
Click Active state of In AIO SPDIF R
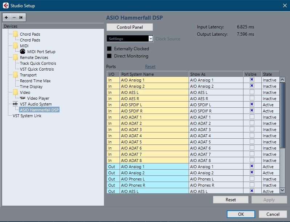[x=270, y=111]
